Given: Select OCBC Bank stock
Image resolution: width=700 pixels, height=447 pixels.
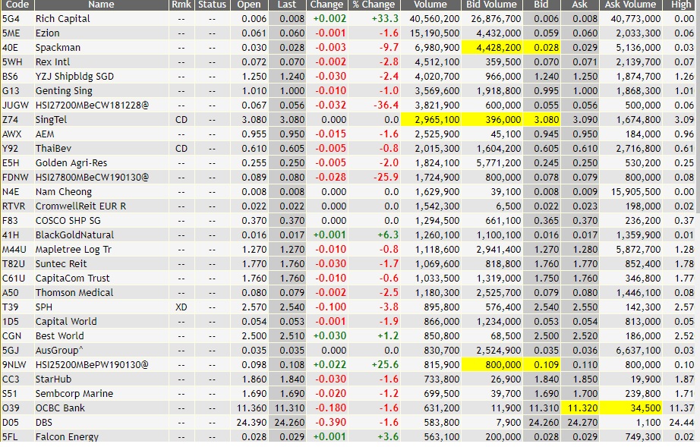Looking at the screenshot, I should tap(60, 408).
